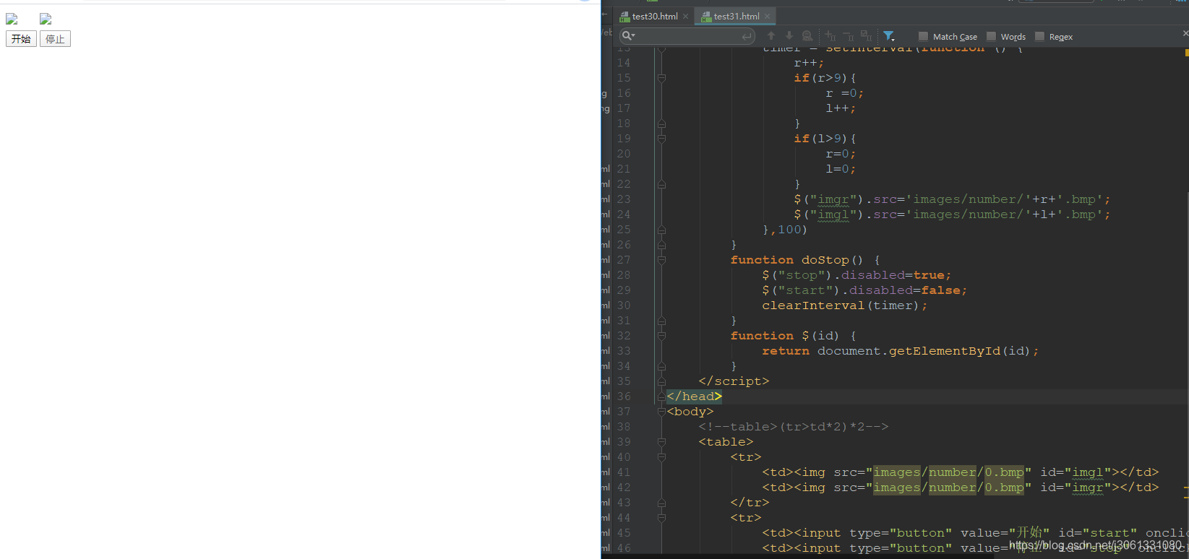Viewport: 1189px width, 559px height.
Task: Click 'l++;' statement on line 17
Action: [841, 108]
